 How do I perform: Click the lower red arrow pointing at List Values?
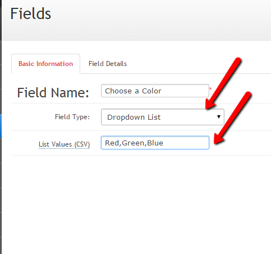[232, 118]
